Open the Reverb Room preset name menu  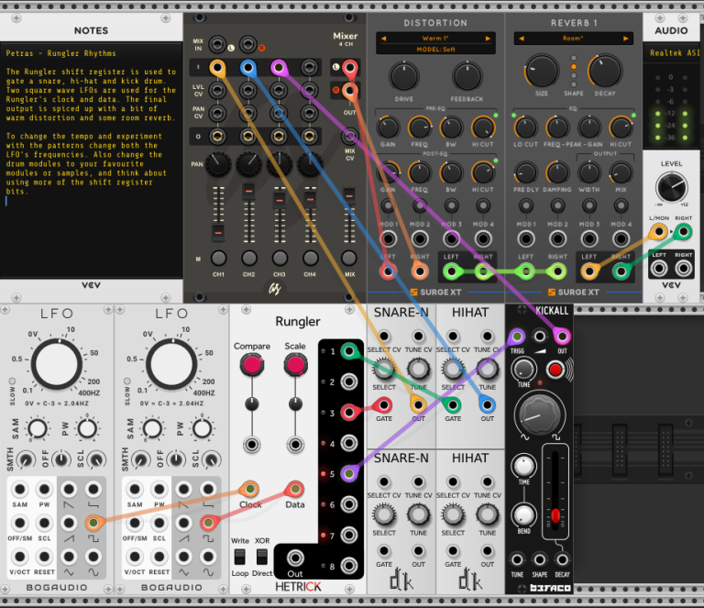573,39
